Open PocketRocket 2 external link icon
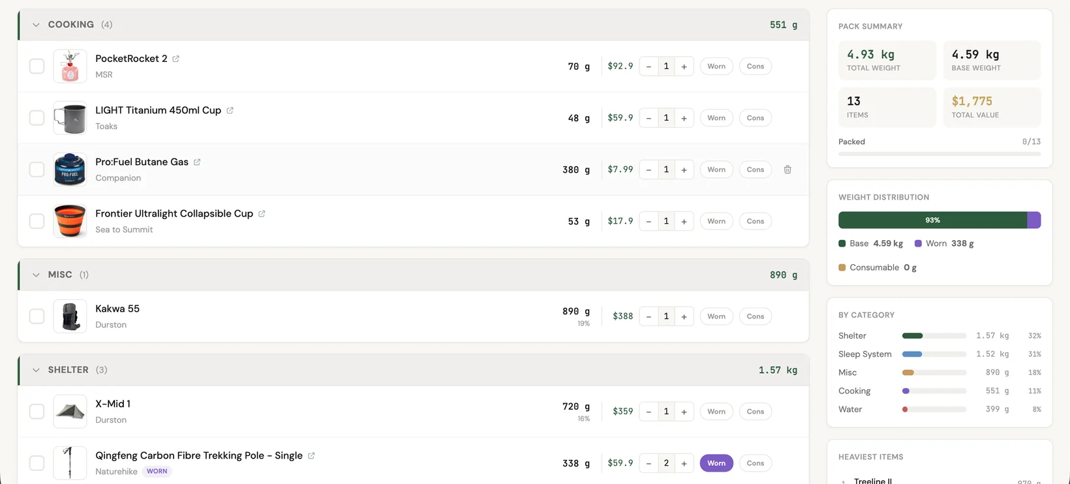This screenshot has height=484, width=1070. coord(176,59)
